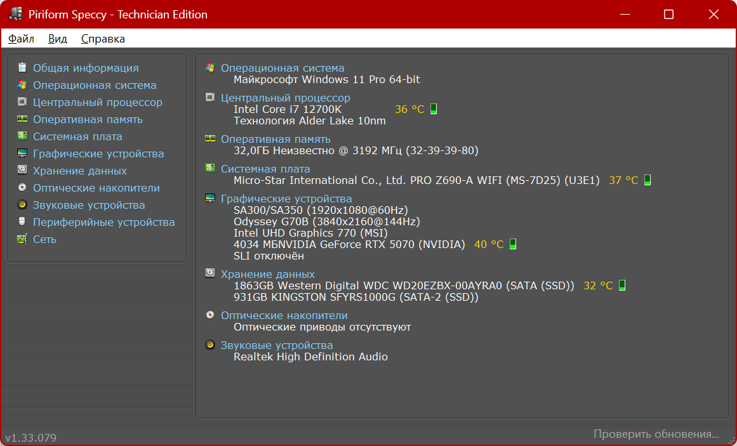This screenshot has height=446, width=737.
Task: Click summary heading link Центральный процессор
Action: [x=285, y=98]
